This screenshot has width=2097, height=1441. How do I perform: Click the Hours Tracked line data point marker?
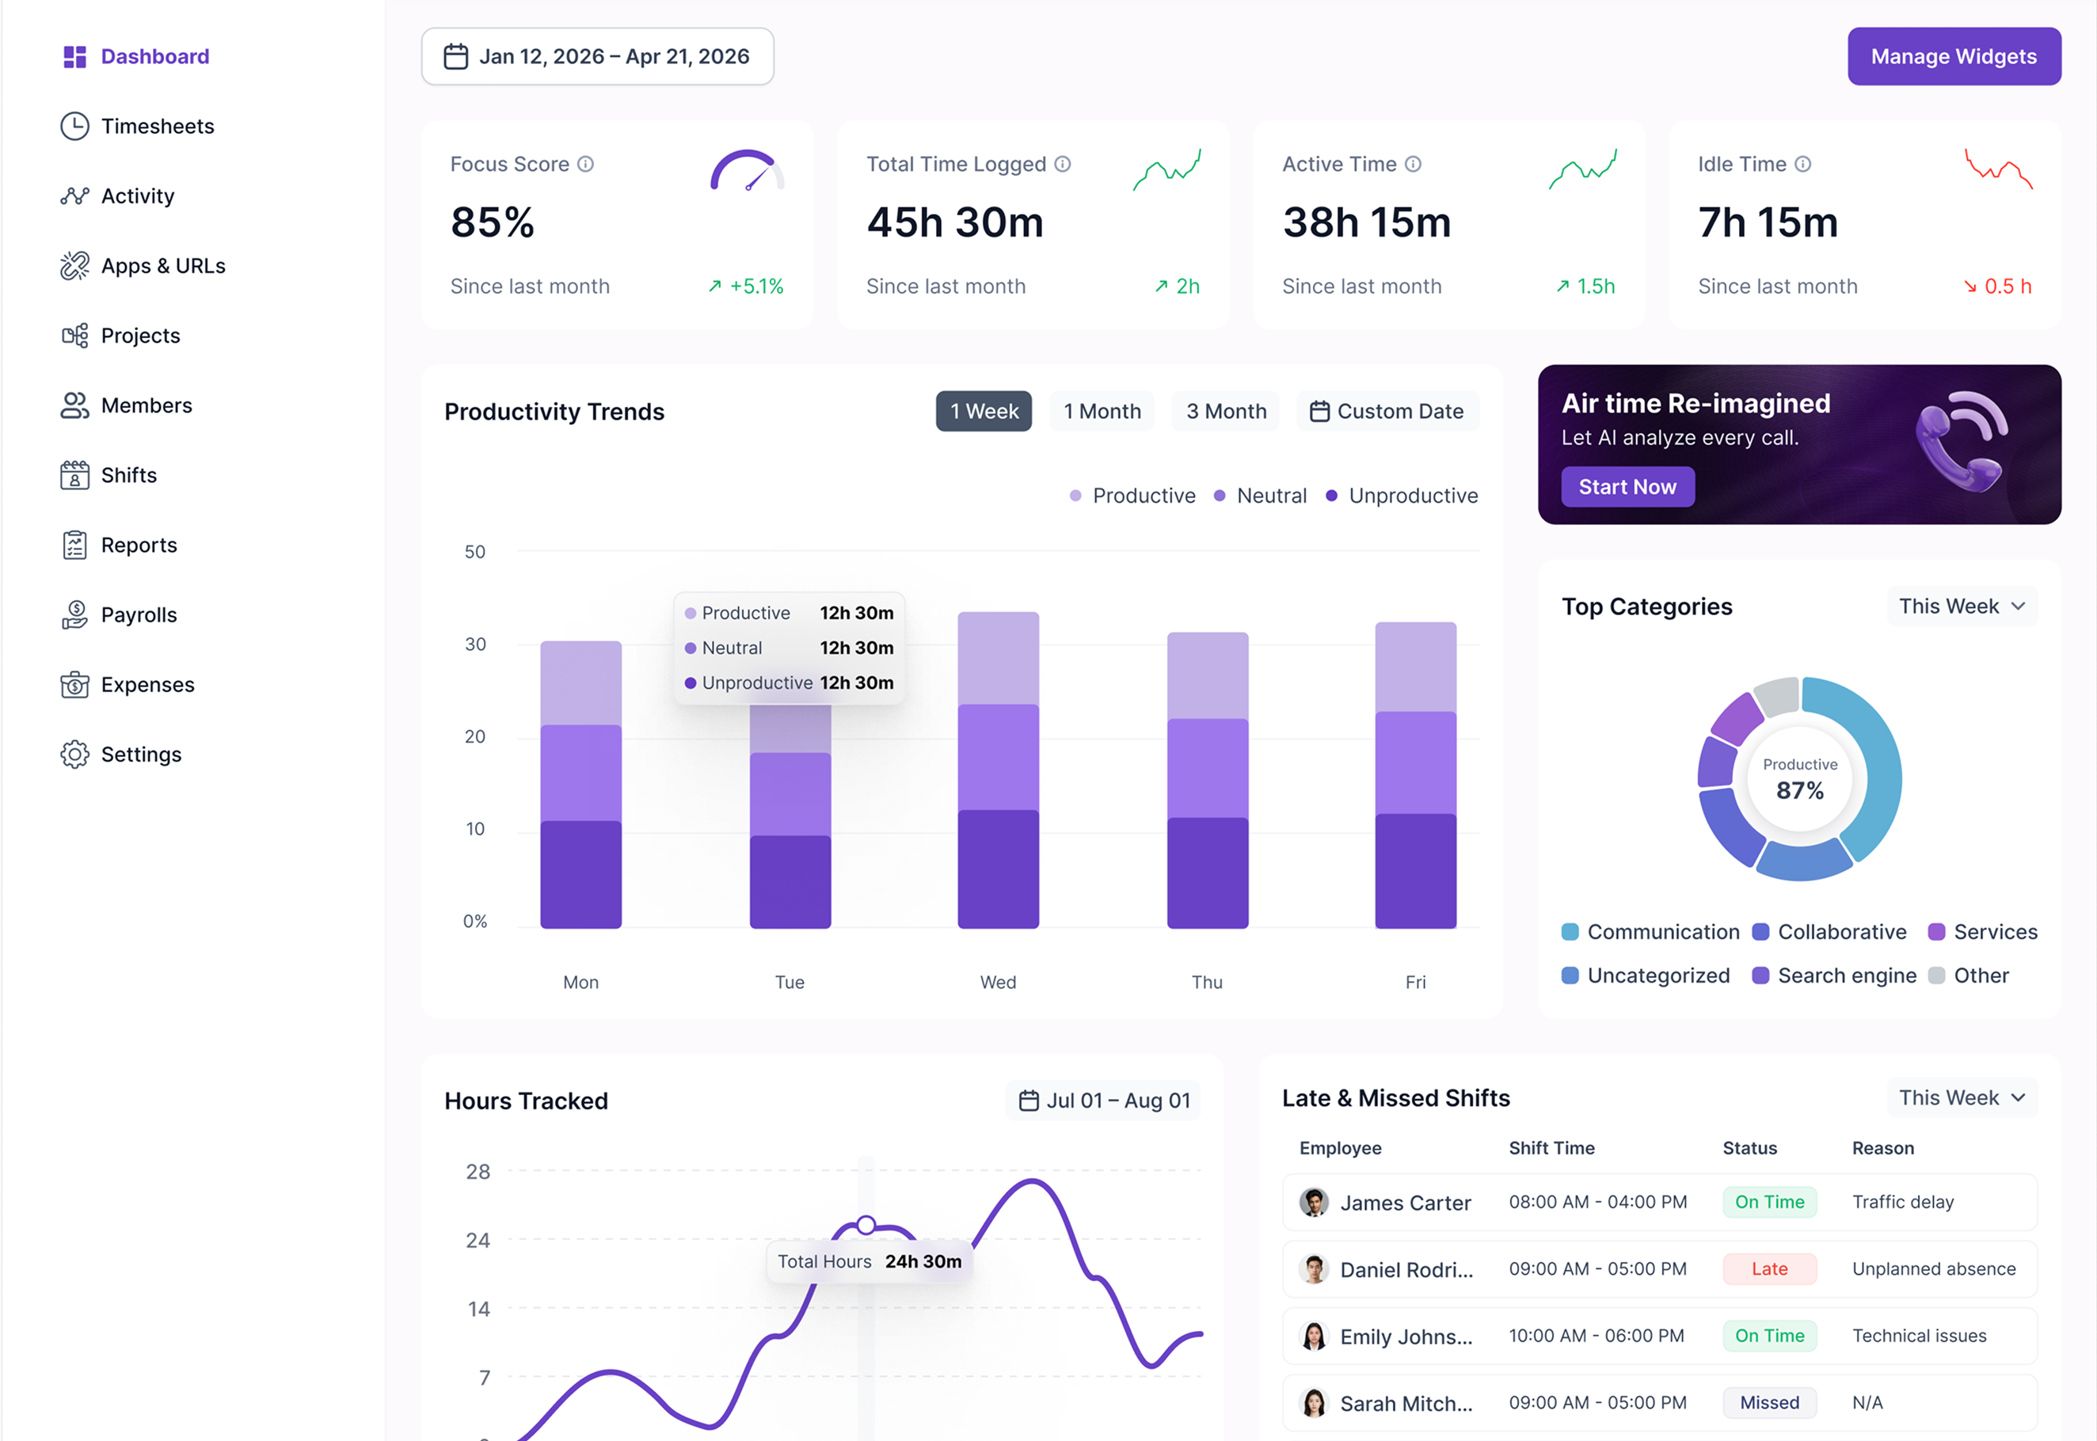[x=866, y=1225]
